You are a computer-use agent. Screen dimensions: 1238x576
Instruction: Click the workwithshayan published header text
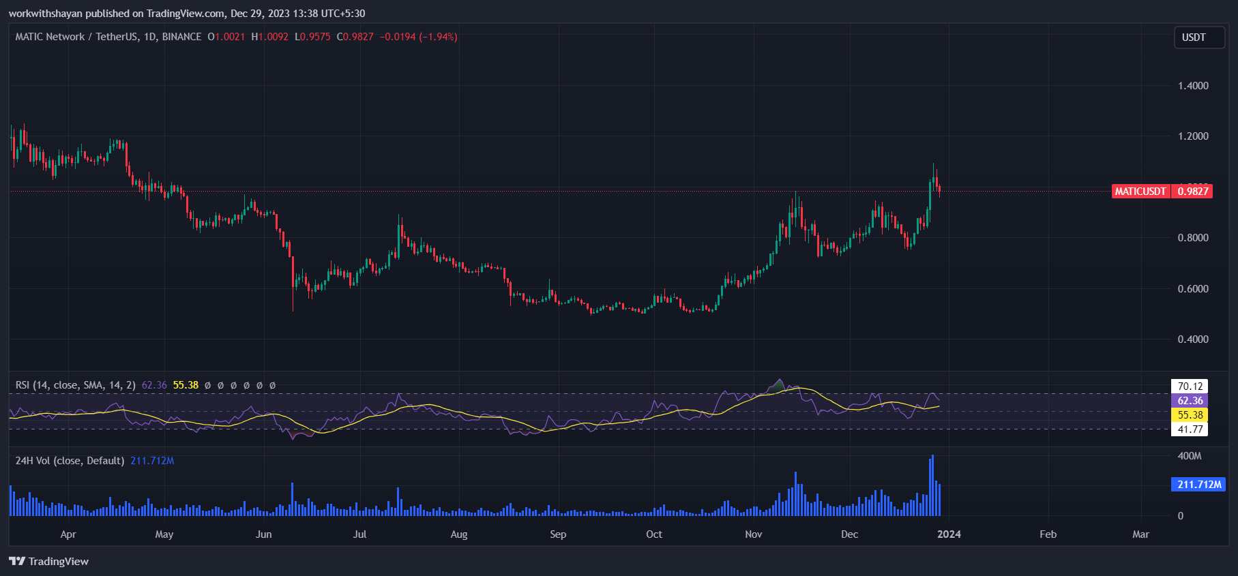coord(186,14)
